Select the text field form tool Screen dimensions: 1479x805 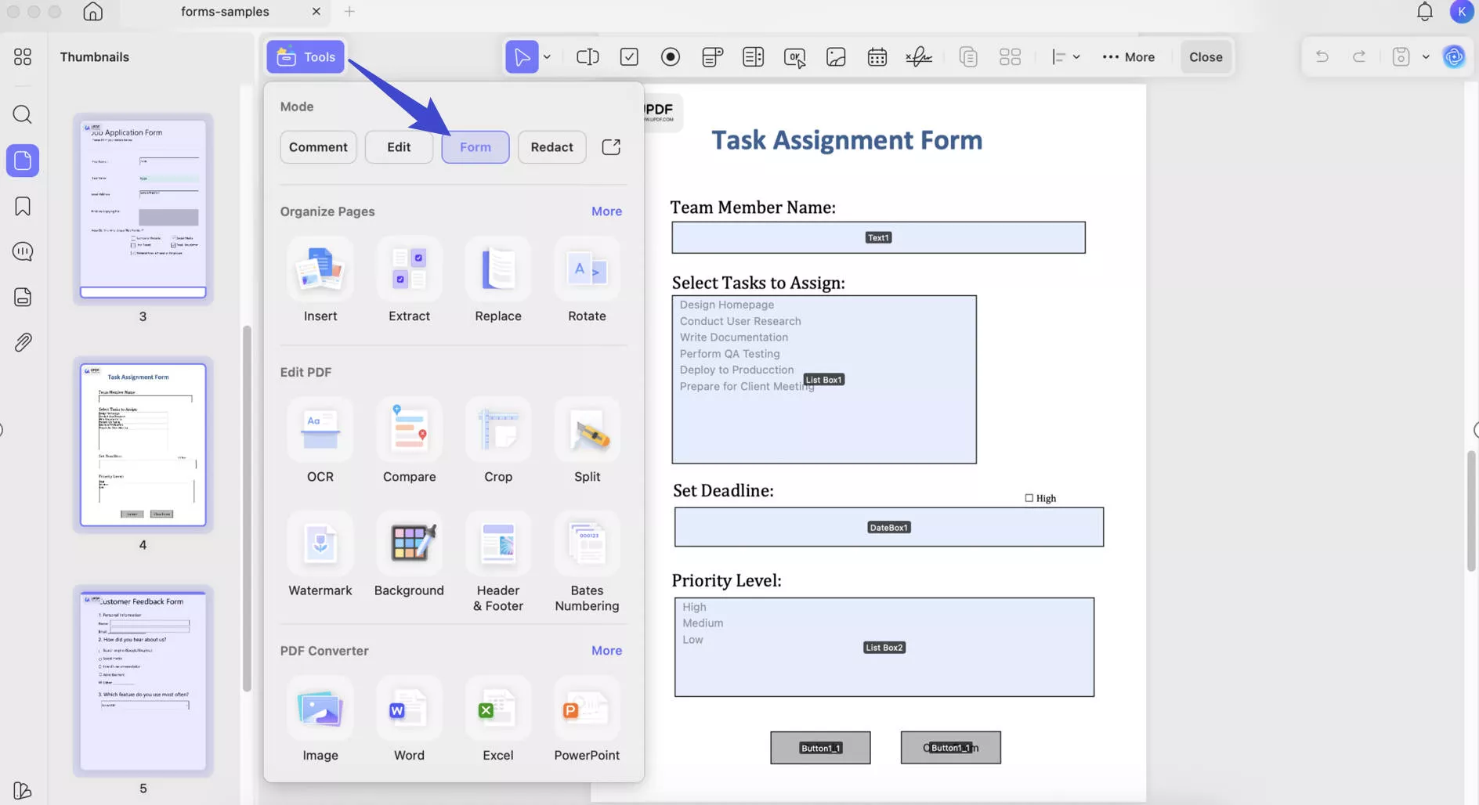[588, 56]
